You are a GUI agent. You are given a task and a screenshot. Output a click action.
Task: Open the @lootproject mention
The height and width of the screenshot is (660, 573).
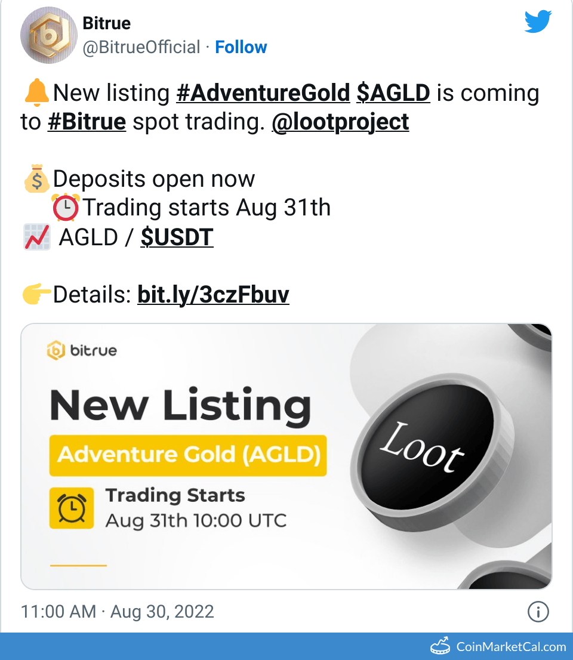pyautogui.click(x=340, y=121)
